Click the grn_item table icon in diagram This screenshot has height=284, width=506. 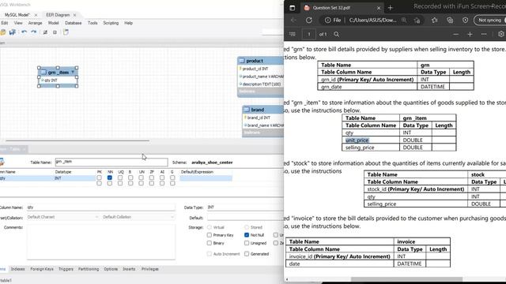[43, 72]
